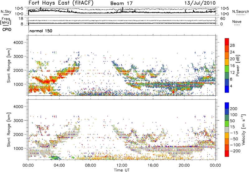Click the '60' Nave axis tick
The width and height of the screenshot is (249, 172).
[223, 19]
